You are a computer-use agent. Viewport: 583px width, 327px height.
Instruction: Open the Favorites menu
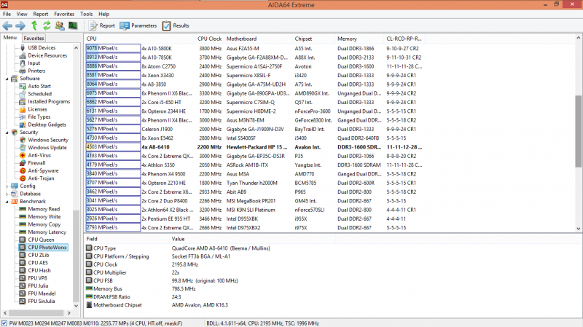point(64,14)
